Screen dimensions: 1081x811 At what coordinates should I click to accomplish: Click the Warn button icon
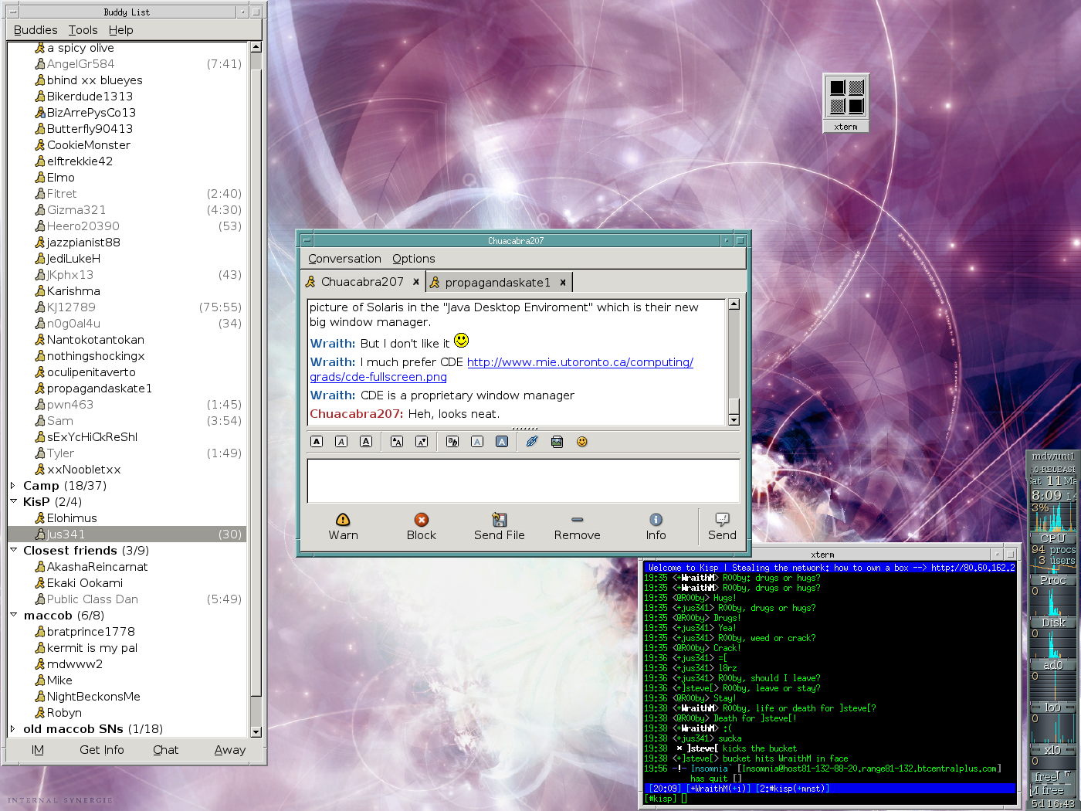[x=343, y=520]
